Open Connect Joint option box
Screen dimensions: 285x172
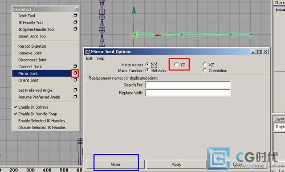[x=75, y=66]
